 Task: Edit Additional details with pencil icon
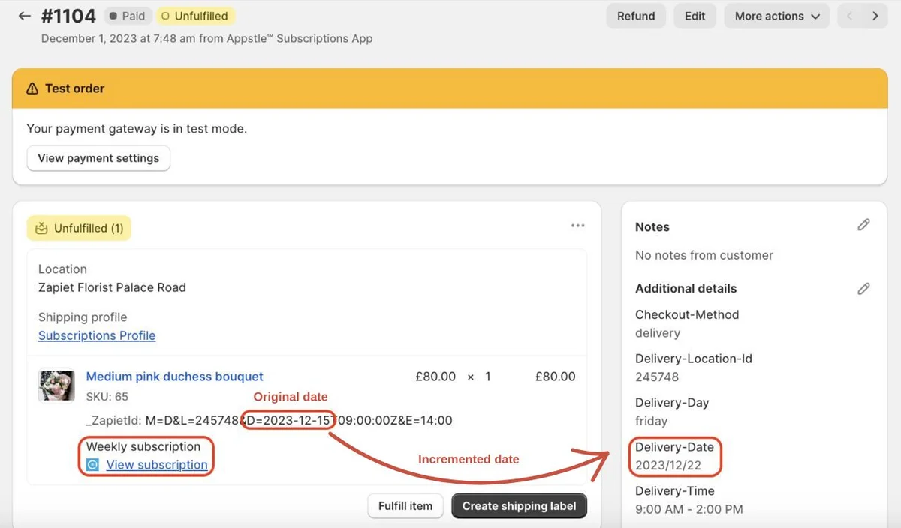(864, 288)
